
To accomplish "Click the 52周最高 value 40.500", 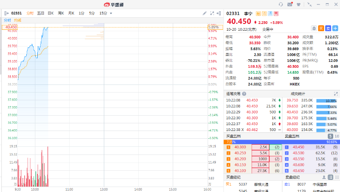I will 293,66.
